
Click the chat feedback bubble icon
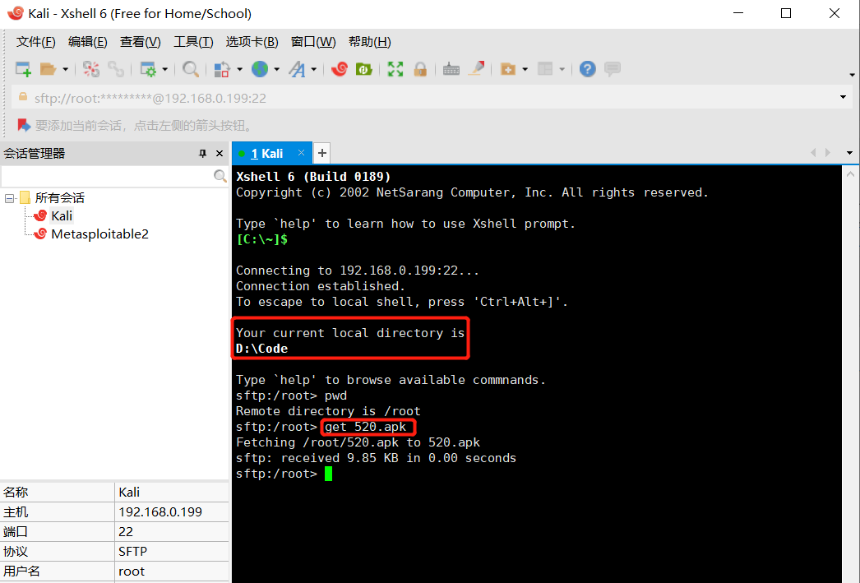coord(612,69)
